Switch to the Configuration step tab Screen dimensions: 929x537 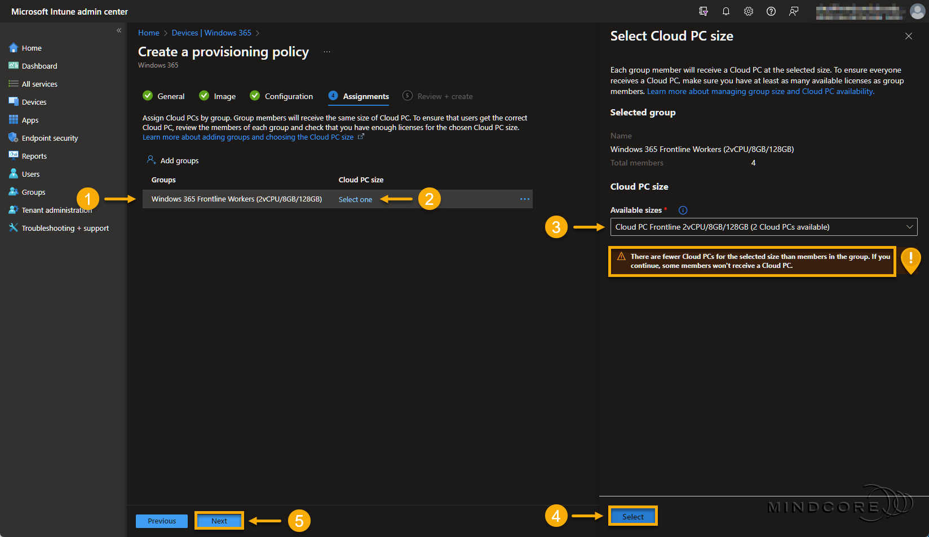(x=288, y=97)
